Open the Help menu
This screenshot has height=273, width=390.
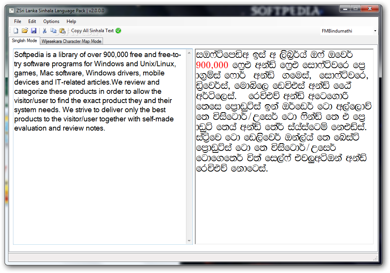pos(71,21)
